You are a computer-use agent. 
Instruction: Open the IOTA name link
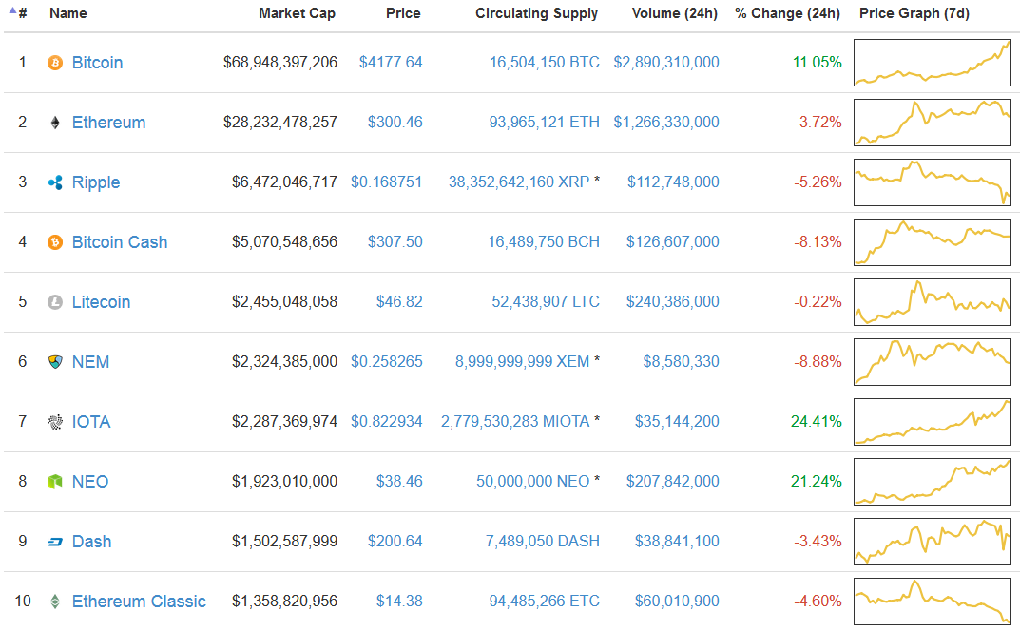[x=91, y=422]
